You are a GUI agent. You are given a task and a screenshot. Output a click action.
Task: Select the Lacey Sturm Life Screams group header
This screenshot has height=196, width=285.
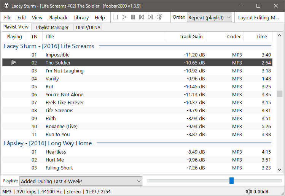[137, 46]
